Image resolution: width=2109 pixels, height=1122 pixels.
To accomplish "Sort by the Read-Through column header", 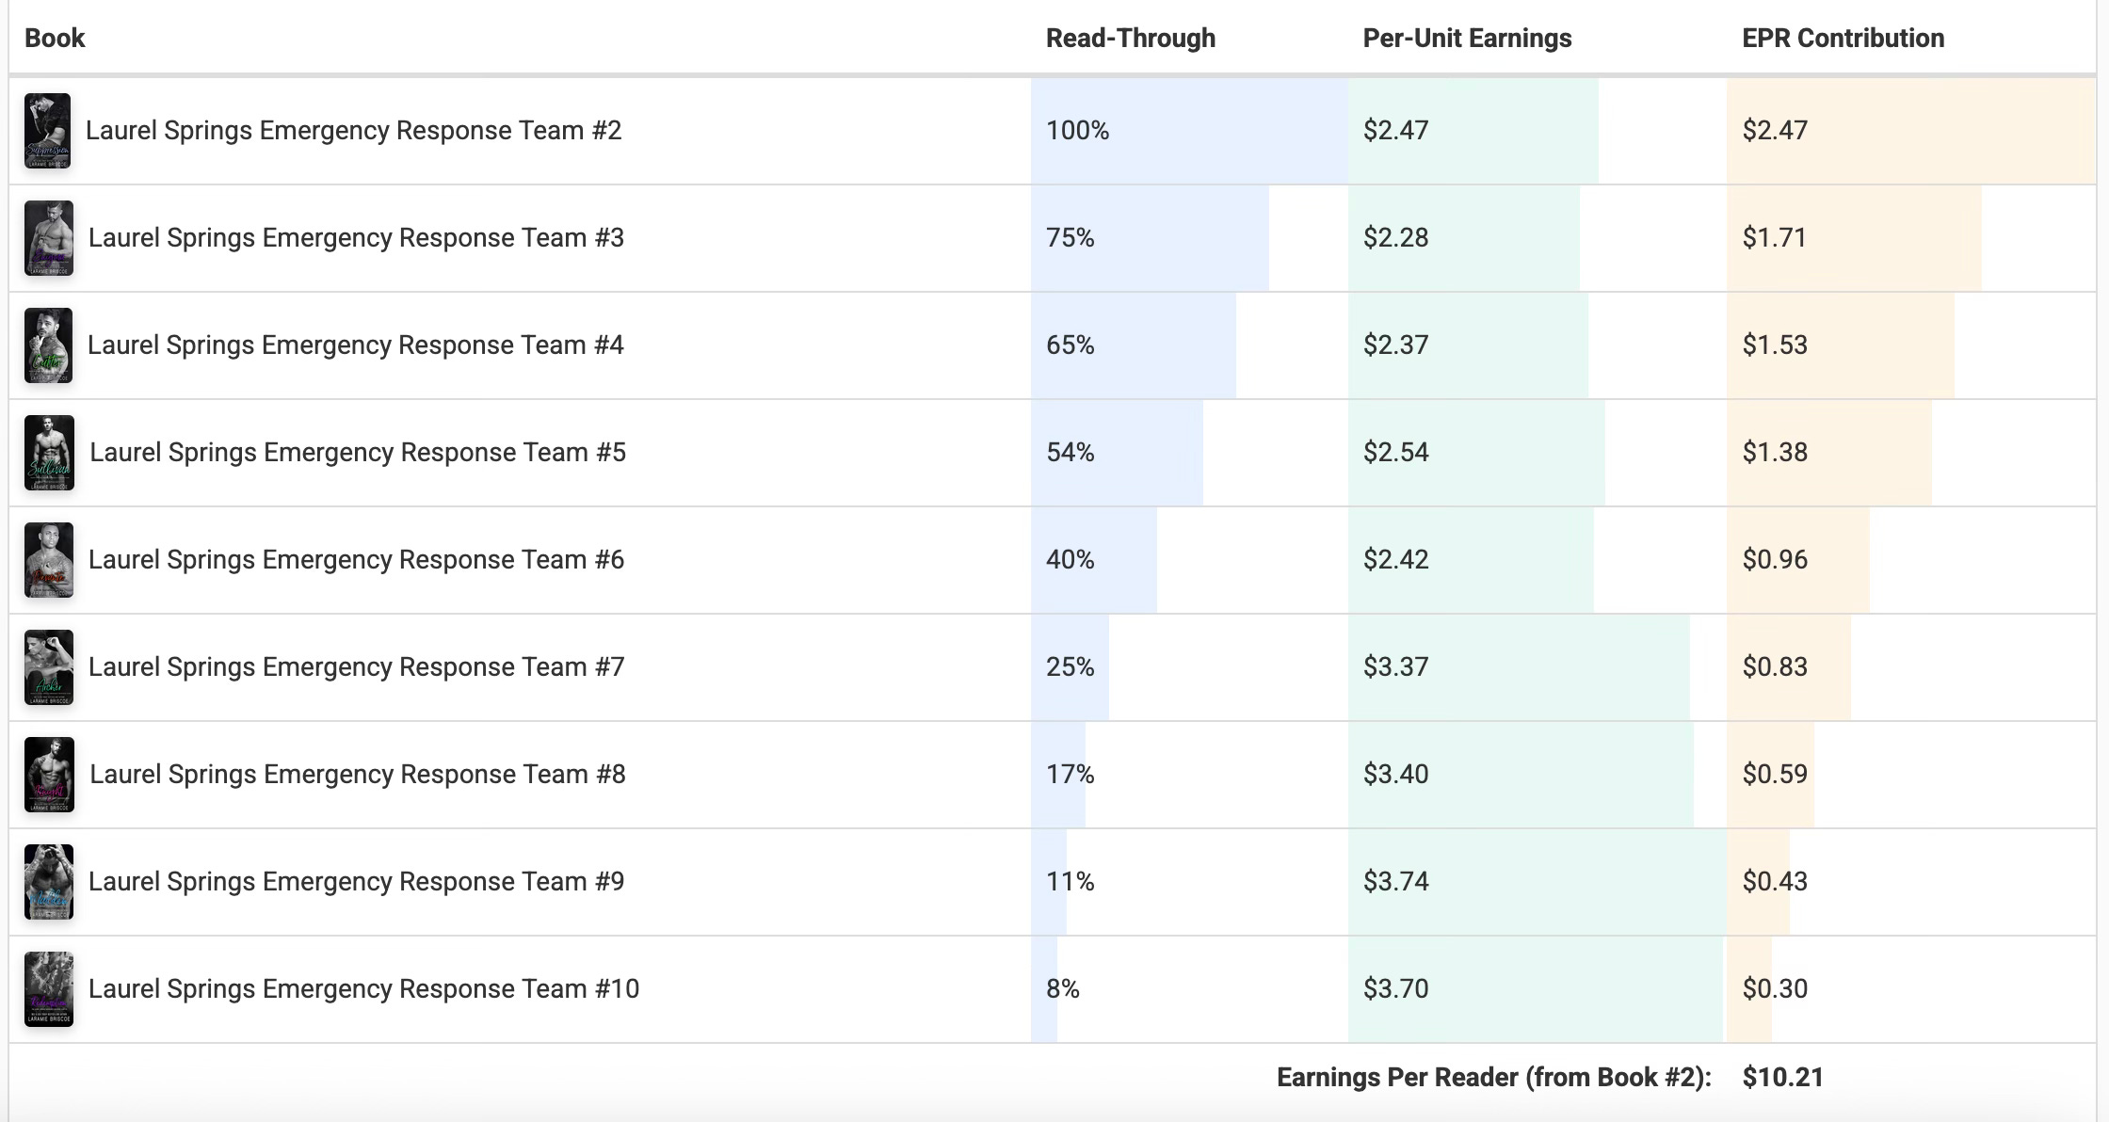I will point(1130,38).
